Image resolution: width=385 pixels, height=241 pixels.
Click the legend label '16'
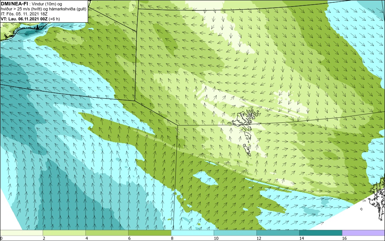(344, 238)
